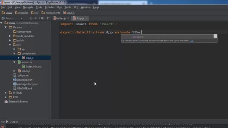Select External Libraries node
The image size is (228, 128).
click(16, 102)
